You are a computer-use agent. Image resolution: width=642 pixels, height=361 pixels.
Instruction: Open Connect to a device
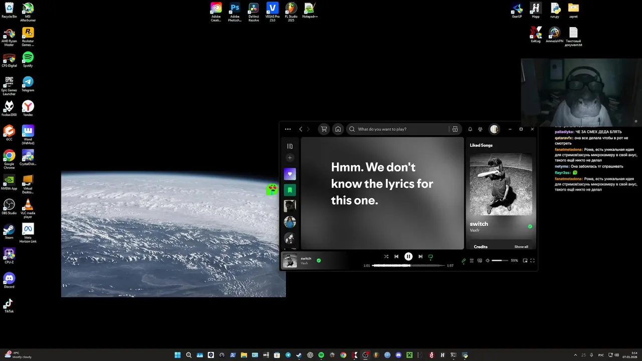click(x=479, y=261)
